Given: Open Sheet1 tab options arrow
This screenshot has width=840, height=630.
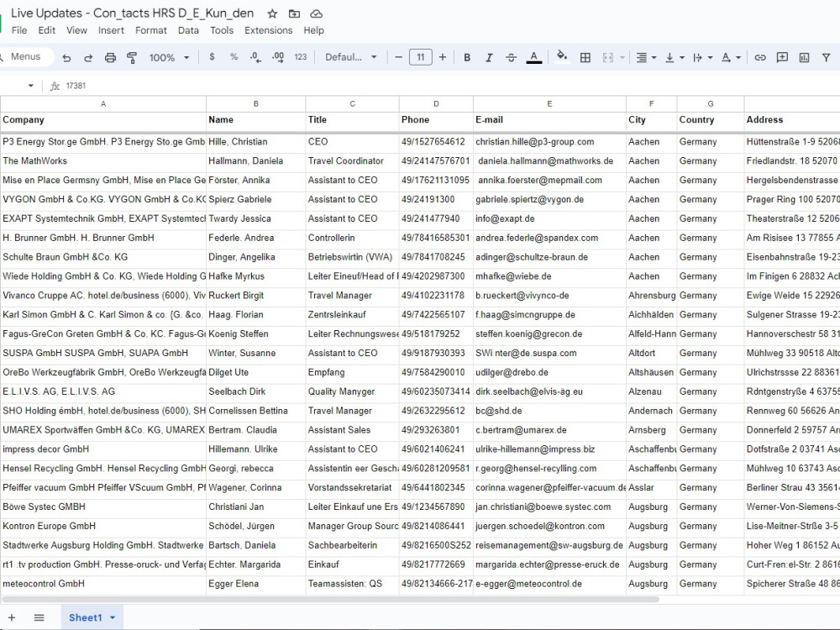Looking at the screenshot, I should (x=113, y=617).
